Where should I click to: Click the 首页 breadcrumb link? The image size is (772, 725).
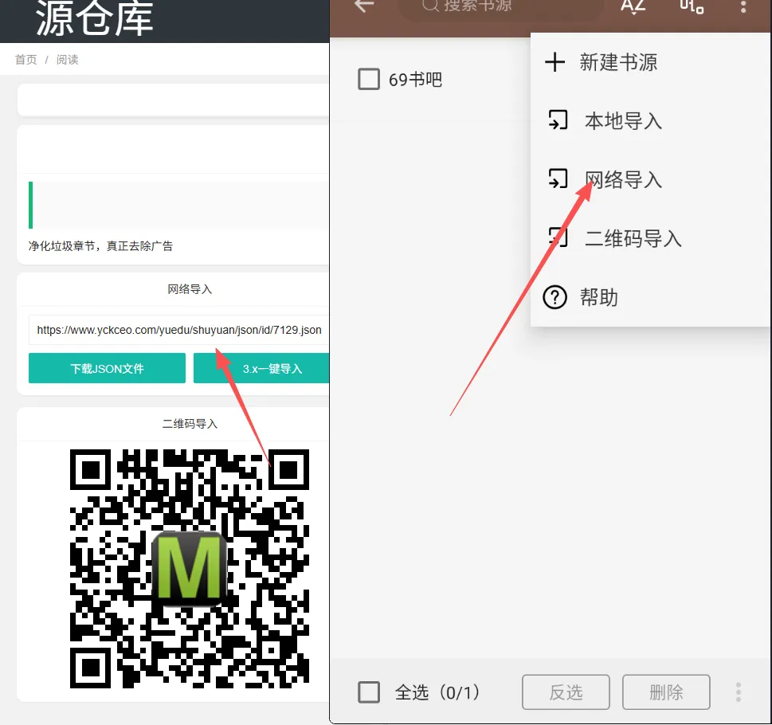point(26,60)
